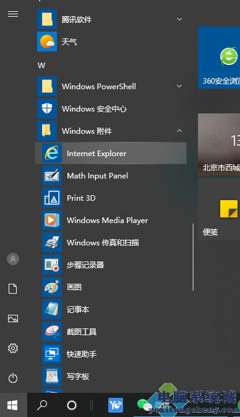240x417 pixels.
Task: Select the '画图' label
Action: click(74, 288)
